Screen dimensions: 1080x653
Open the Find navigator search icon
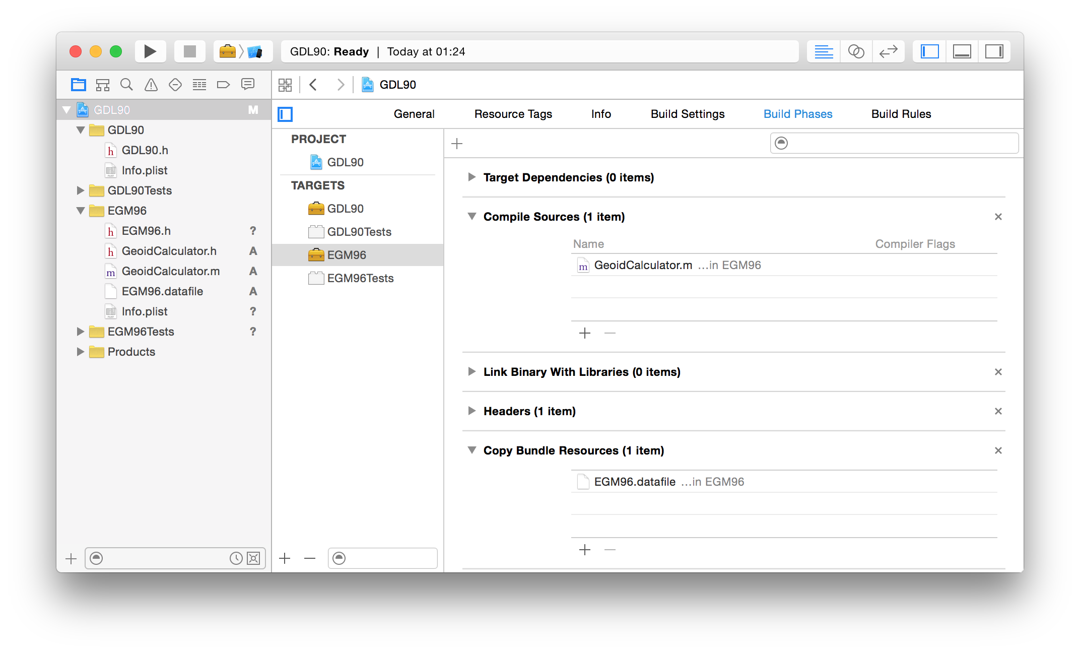coord(126,85)
